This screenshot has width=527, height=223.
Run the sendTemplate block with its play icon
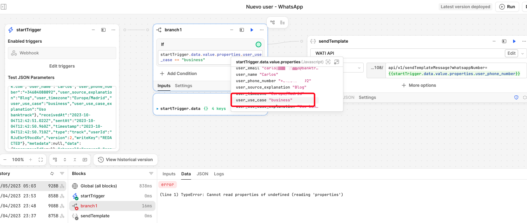pos(514,41)
